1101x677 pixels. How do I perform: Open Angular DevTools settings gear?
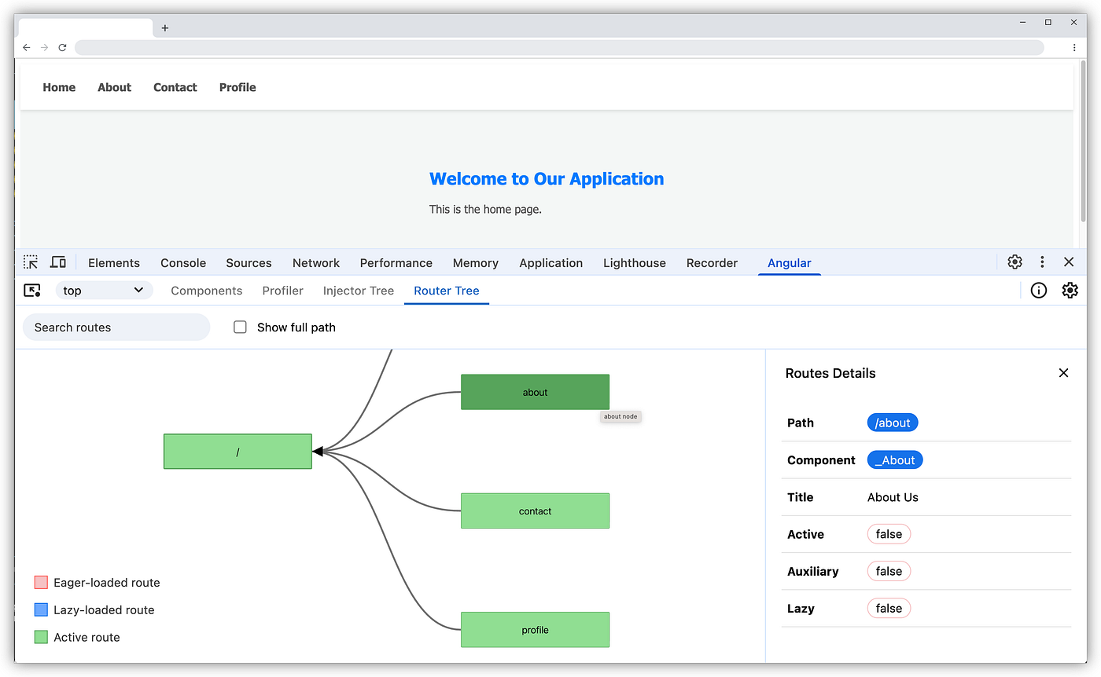tap(1070, 291)
